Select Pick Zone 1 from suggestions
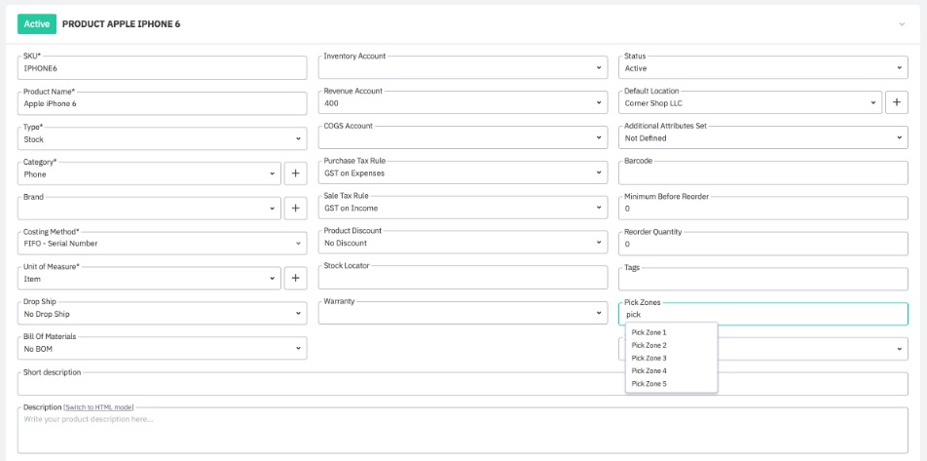The height and width of the screenshot is (461, 927). coord(649,332)
